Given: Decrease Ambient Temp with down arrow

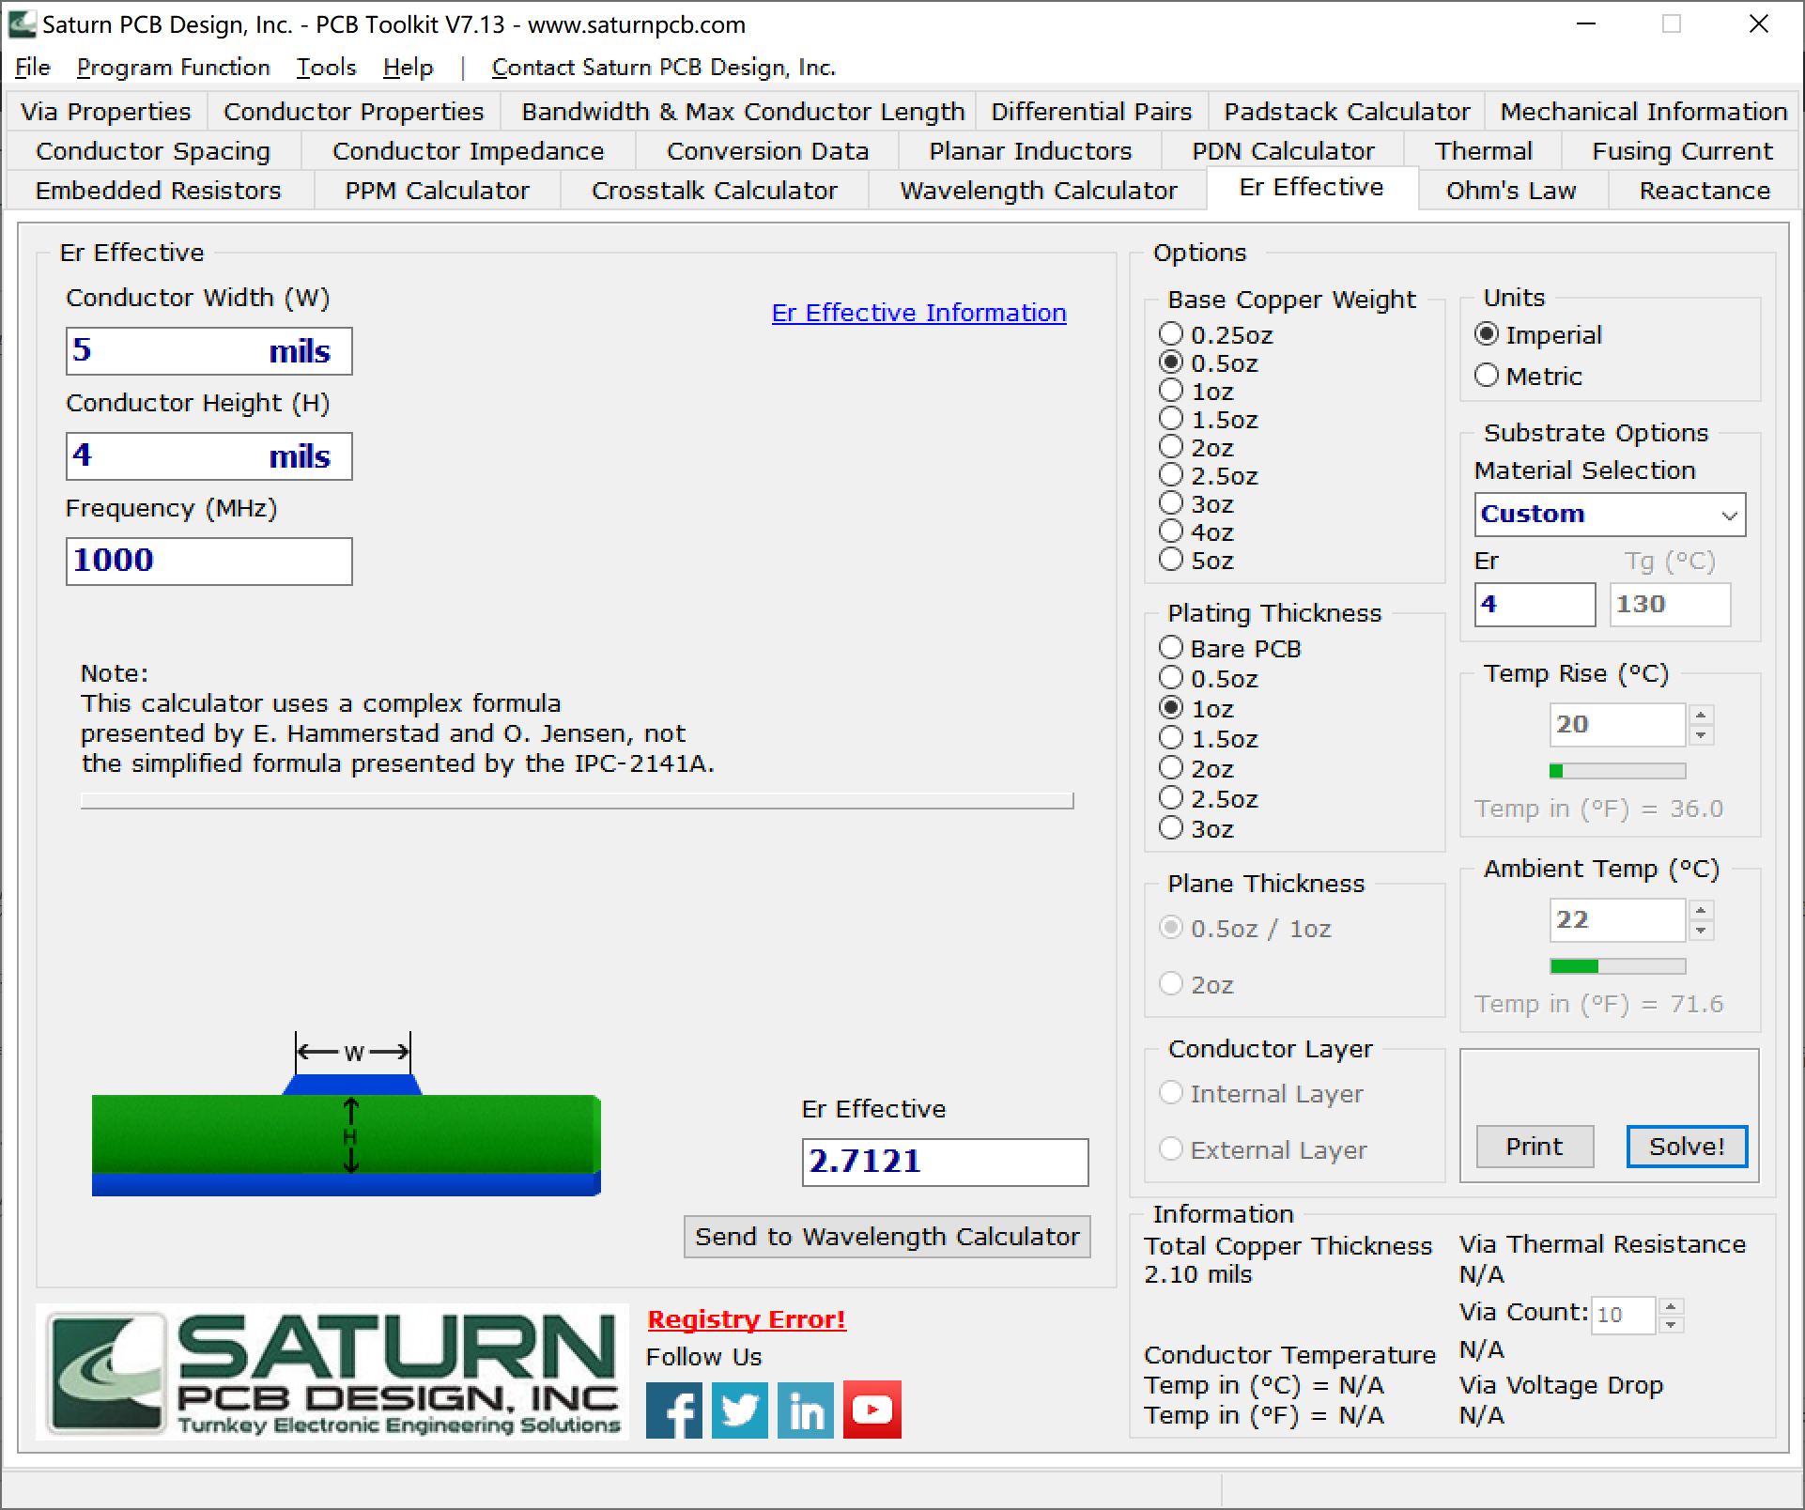Looking at the screenshot, I should [1701, 931].
